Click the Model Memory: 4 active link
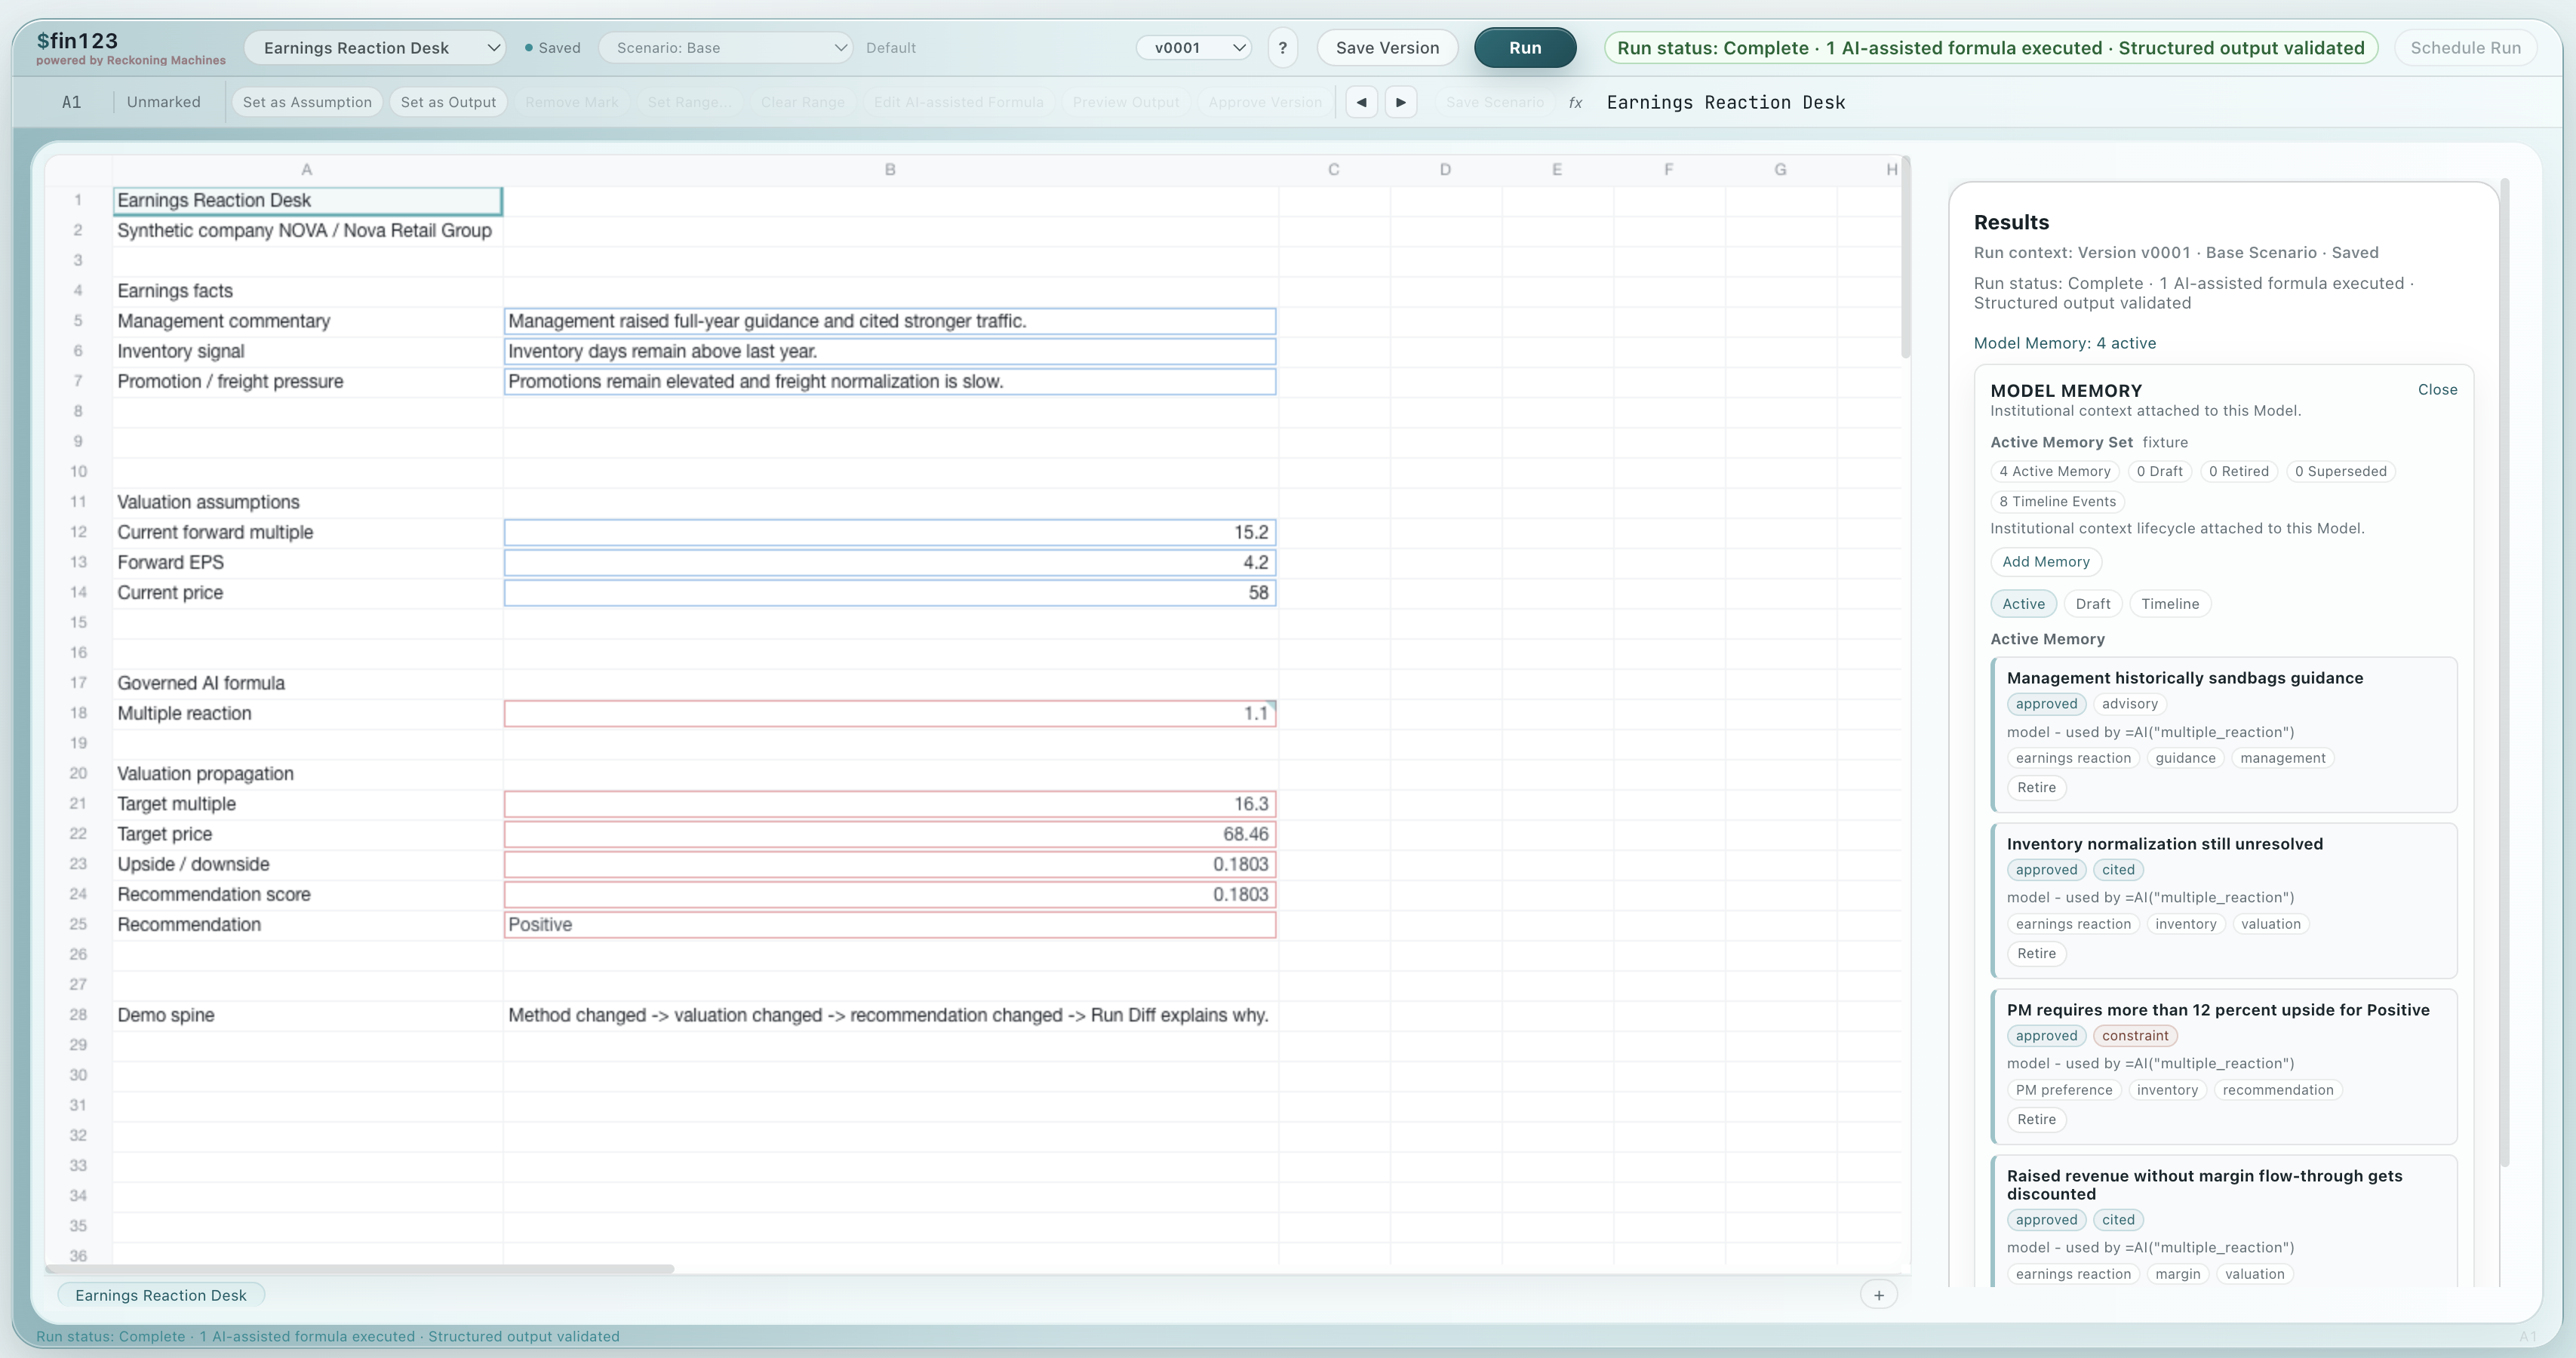Viewport: 2576px width, 1358px height. pyautogui.click(x=2064, y=343)
